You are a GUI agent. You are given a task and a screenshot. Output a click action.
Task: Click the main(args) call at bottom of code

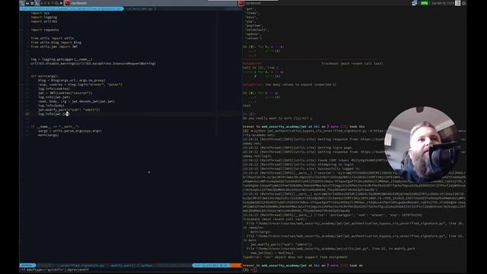point(48,135)
